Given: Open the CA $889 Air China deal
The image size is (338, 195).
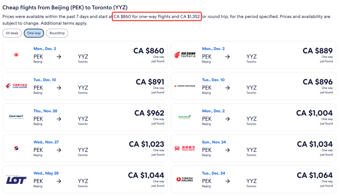Looking at the screenshot, I should click(x=253, y=55).
